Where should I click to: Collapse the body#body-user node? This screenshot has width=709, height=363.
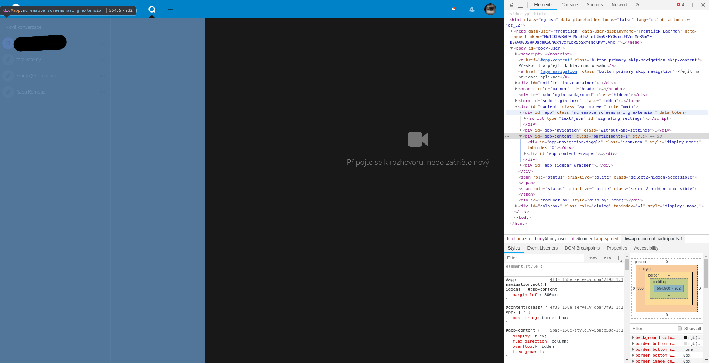(x=511, y=48)
